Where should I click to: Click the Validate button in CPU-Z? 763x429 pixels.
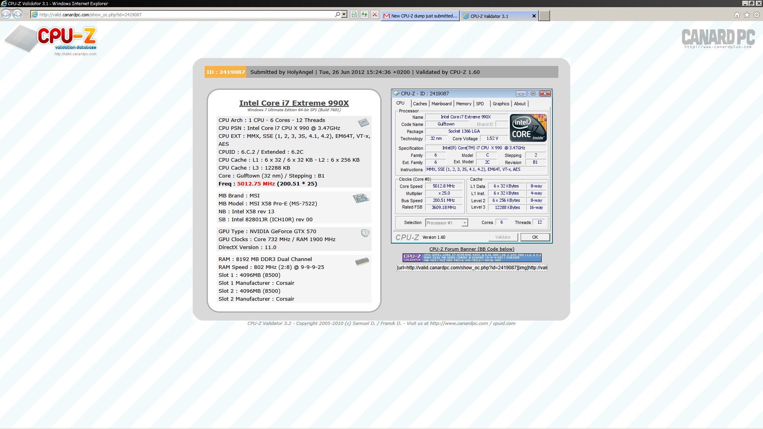(503, 237)
